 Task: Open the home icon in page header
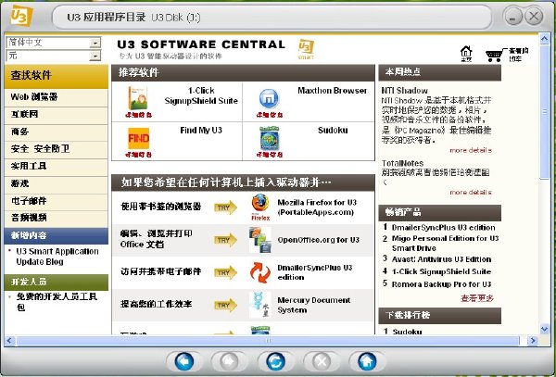tap(466, 55)
